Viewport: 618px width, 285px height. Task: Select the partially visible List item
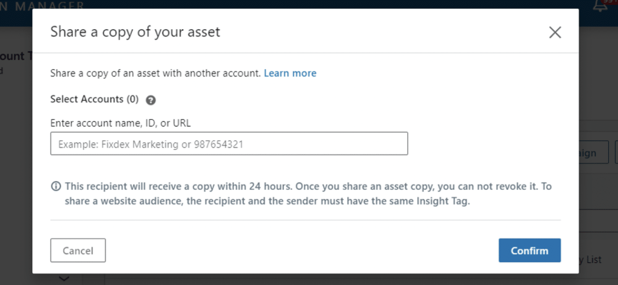(590, 259)
